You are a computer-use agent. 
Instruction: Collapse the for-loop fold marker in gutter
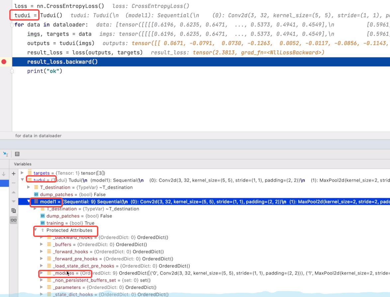click(12, 25)
